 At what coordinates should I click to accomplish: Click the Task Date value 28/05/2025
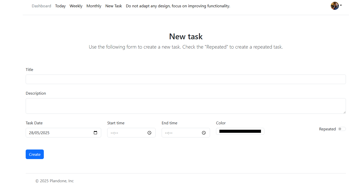pos(39,133)
